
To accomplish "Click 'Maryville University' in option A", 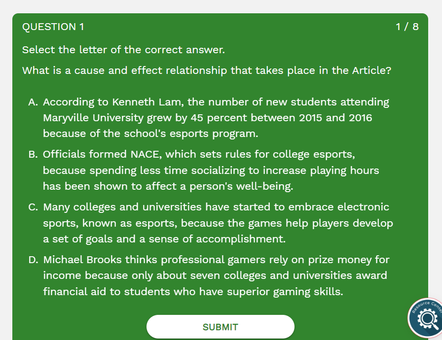I will point(93,118).
